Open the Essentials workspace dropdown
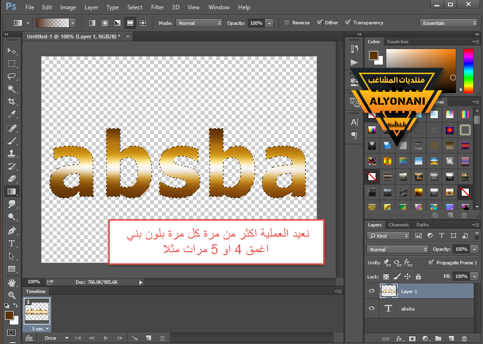Viewport: 483px width, 344px height. 448,23
